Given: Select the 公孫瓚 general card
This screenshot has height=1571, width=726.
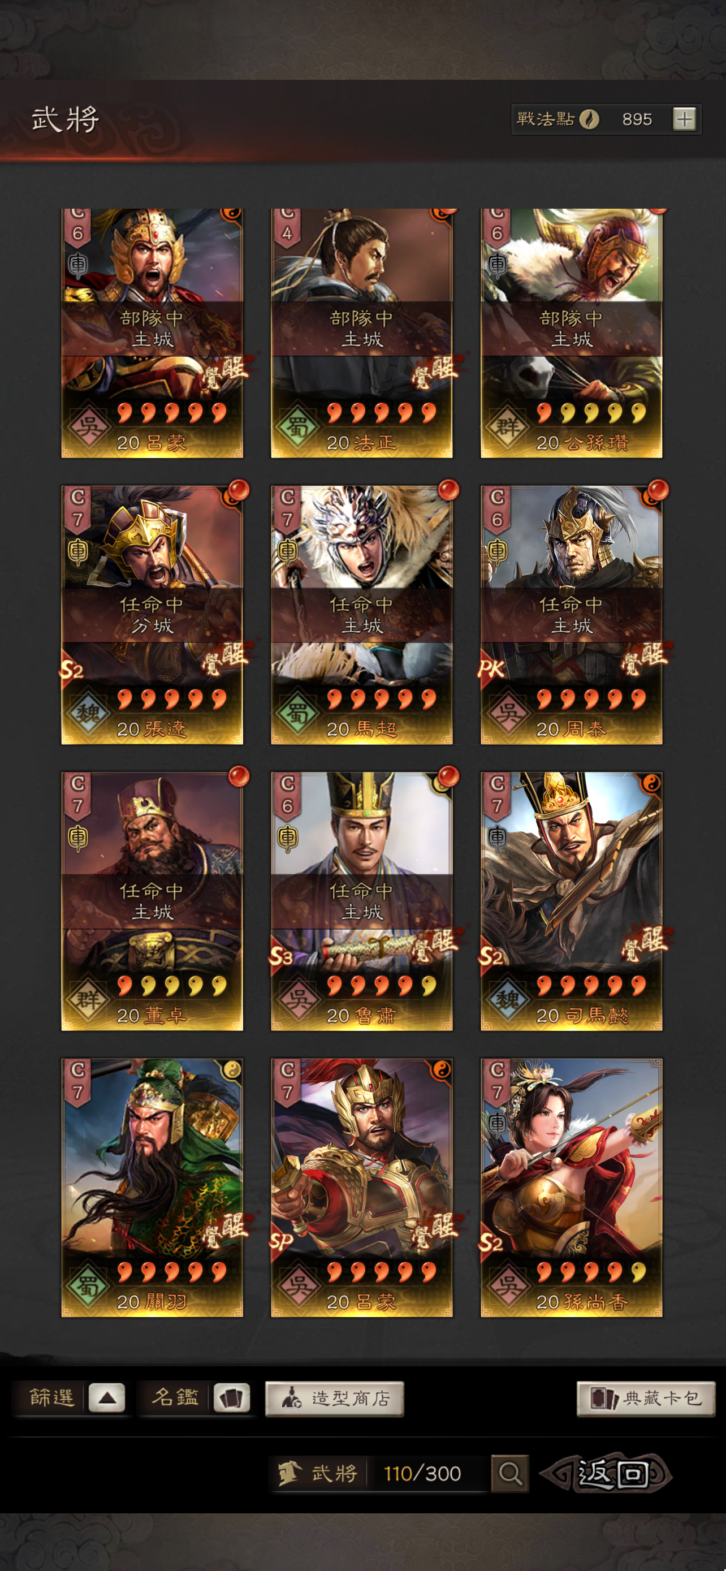Looking at the screenshot, I should (x=571, y=333).
